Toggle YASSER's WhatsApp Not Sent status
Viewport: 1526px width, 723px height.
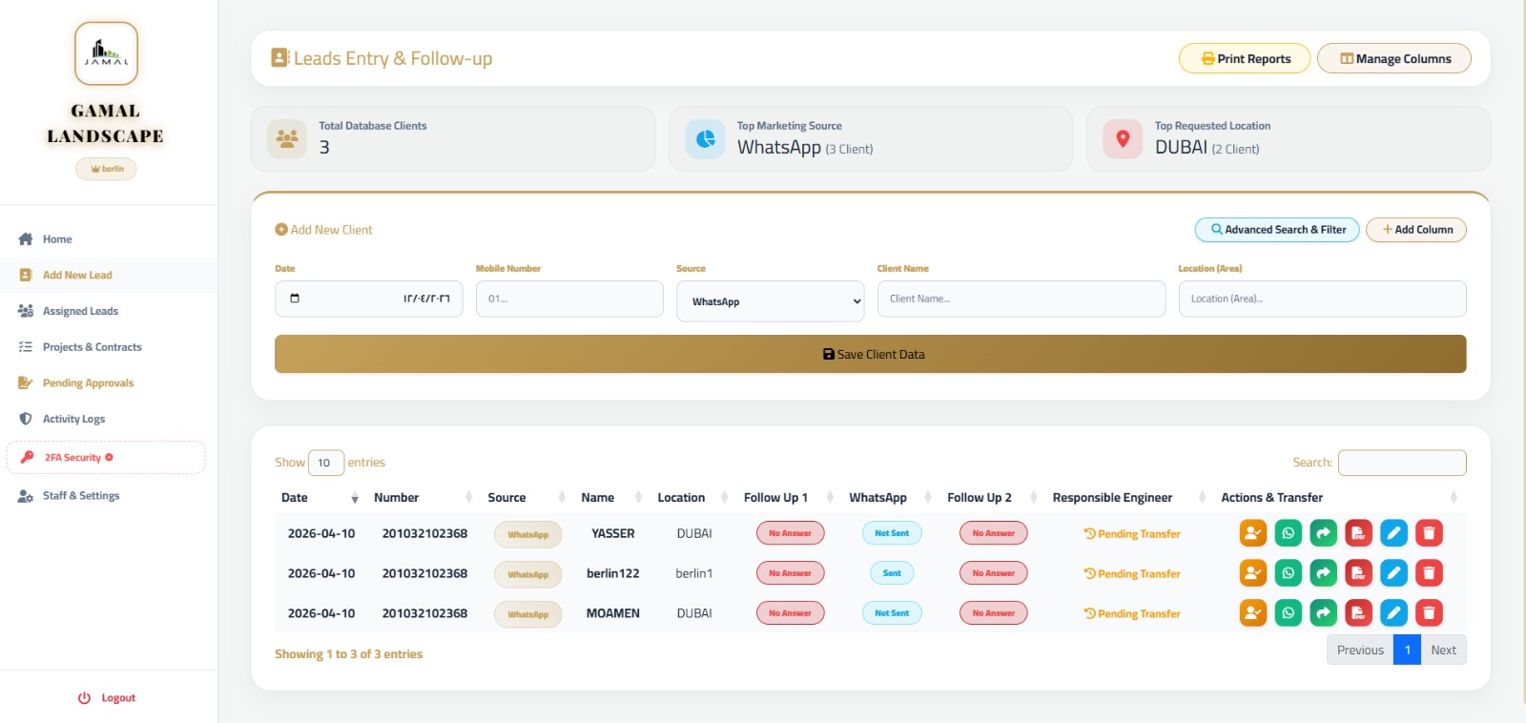click(892, 533)
